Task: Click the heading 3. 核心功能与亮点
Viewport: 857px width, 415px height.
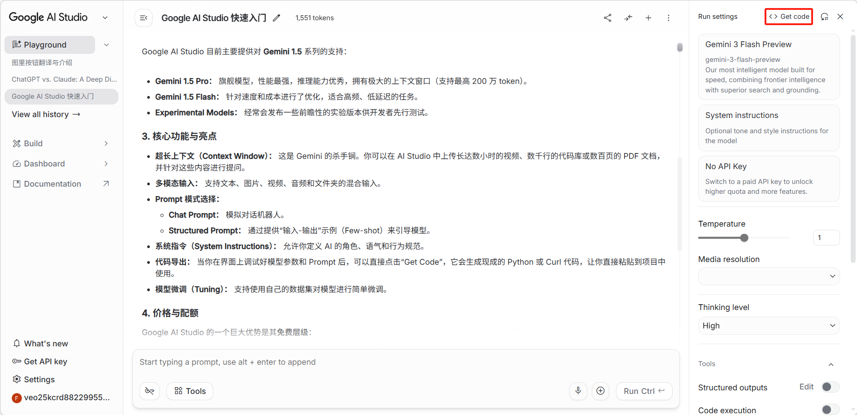Action: (x=179, y=136)
